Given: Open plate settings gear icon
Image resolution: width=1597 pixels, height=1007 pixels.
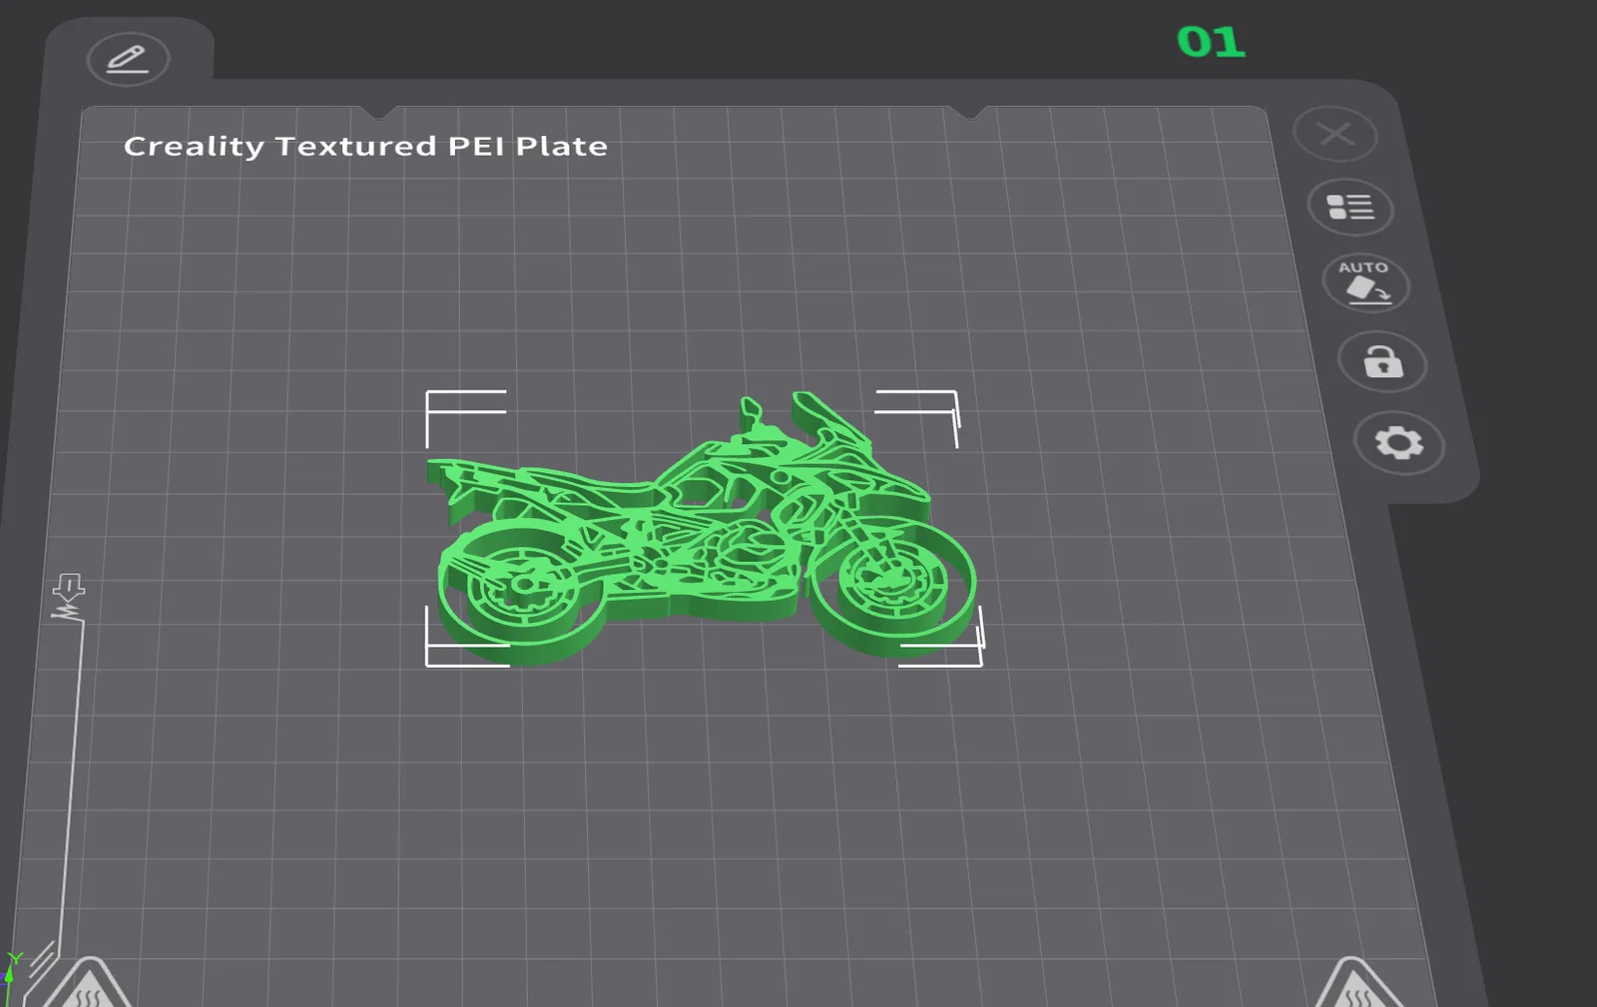Looking at the screenshot, I should (1399, 442).
